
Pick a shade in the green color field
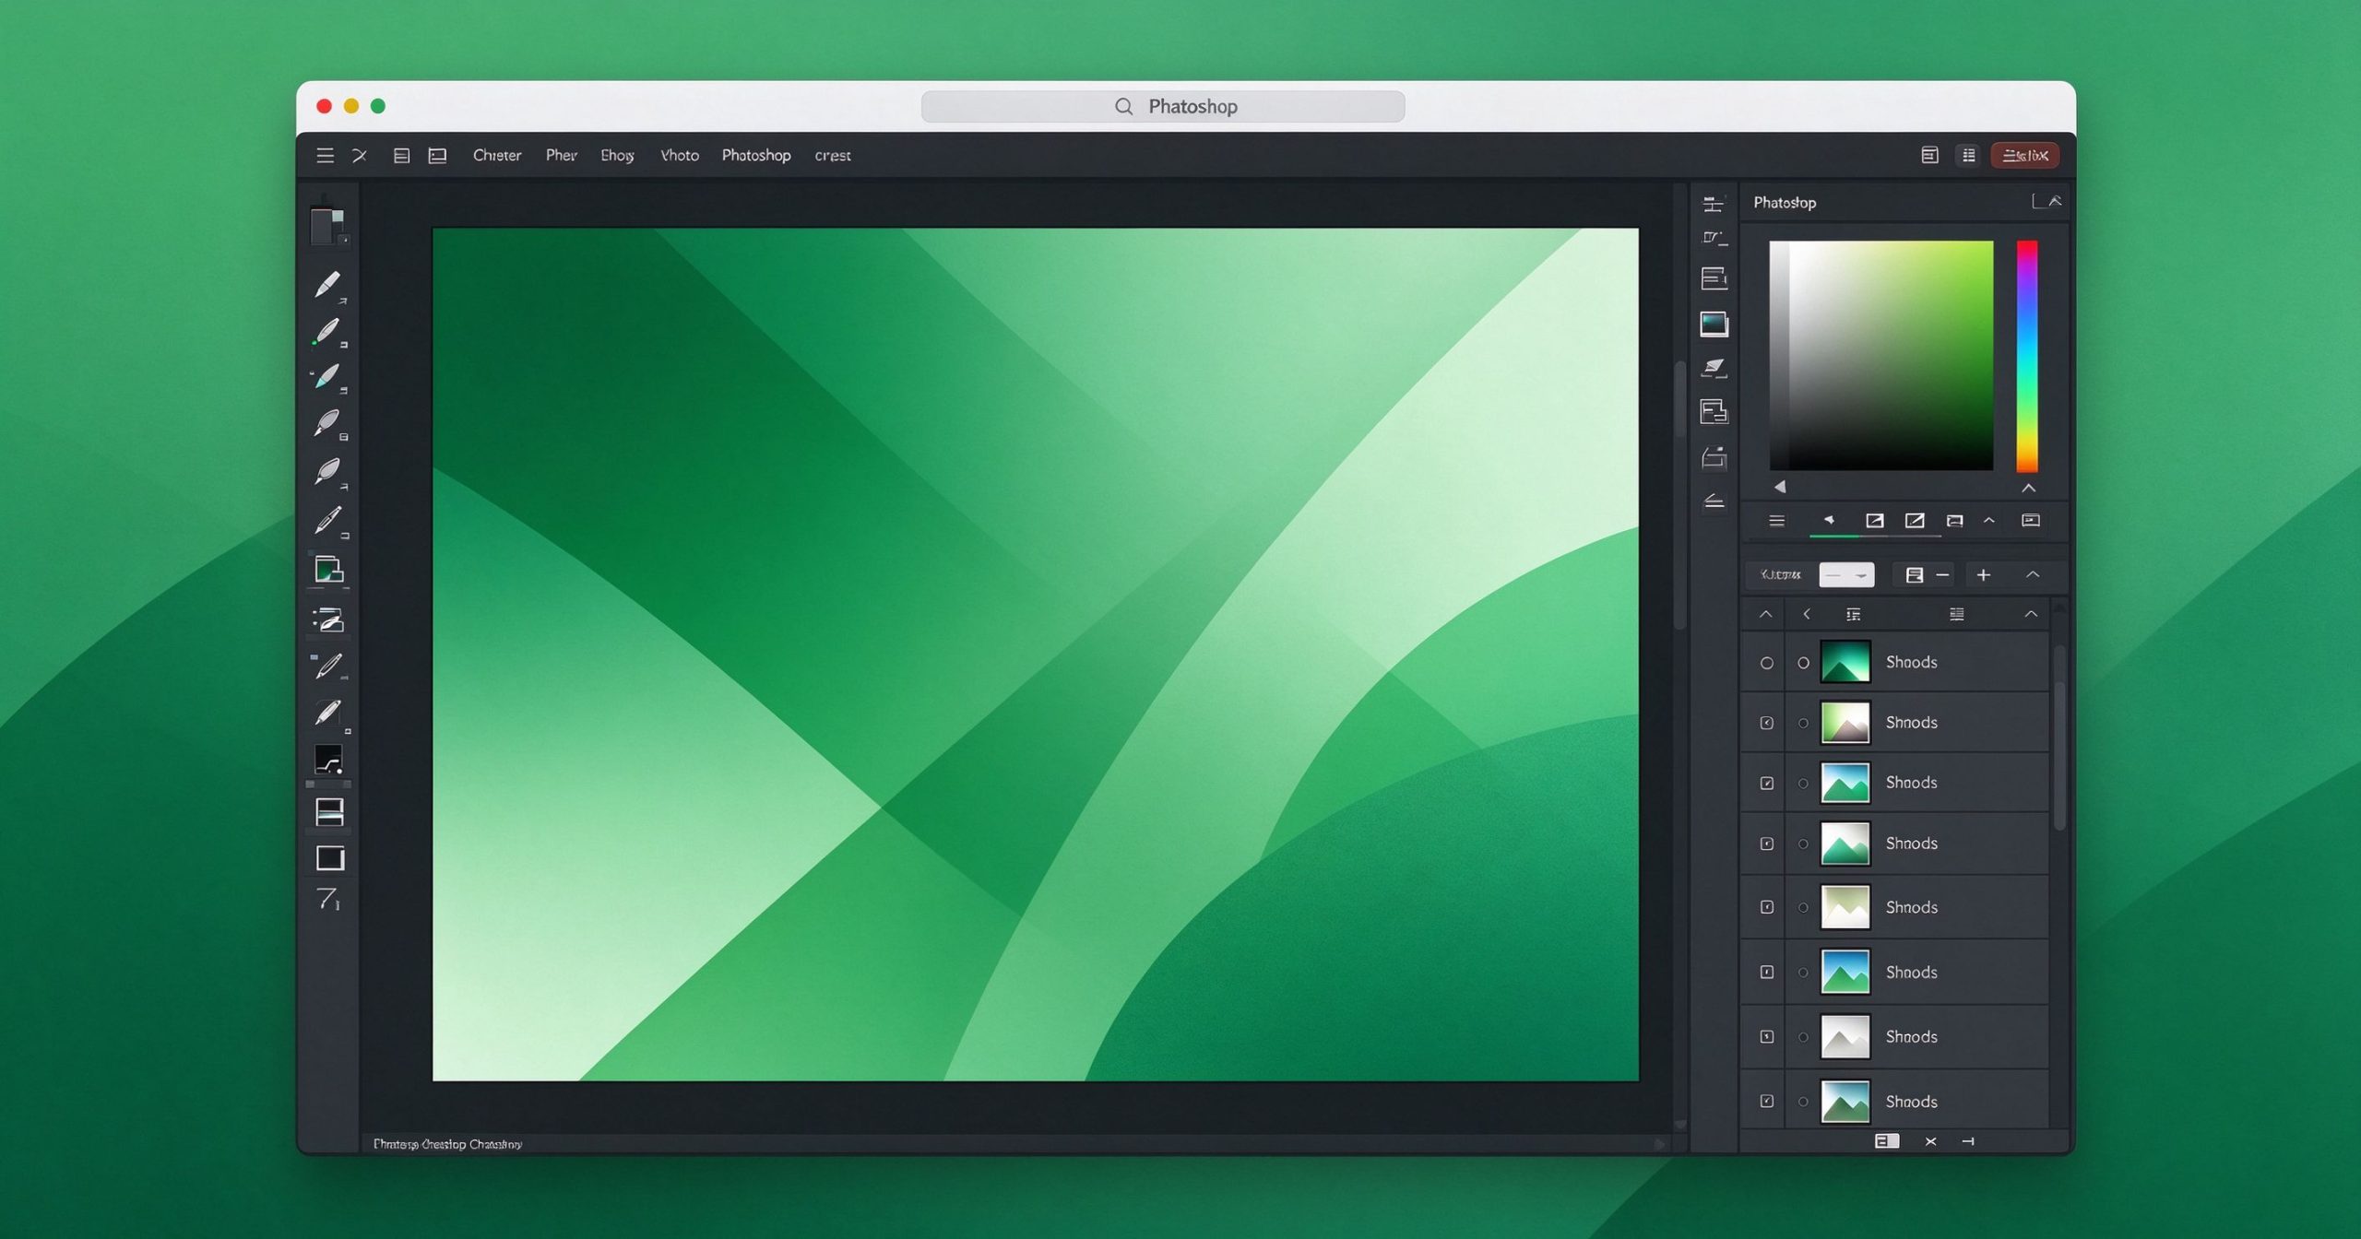click(x=1880, y=356)
